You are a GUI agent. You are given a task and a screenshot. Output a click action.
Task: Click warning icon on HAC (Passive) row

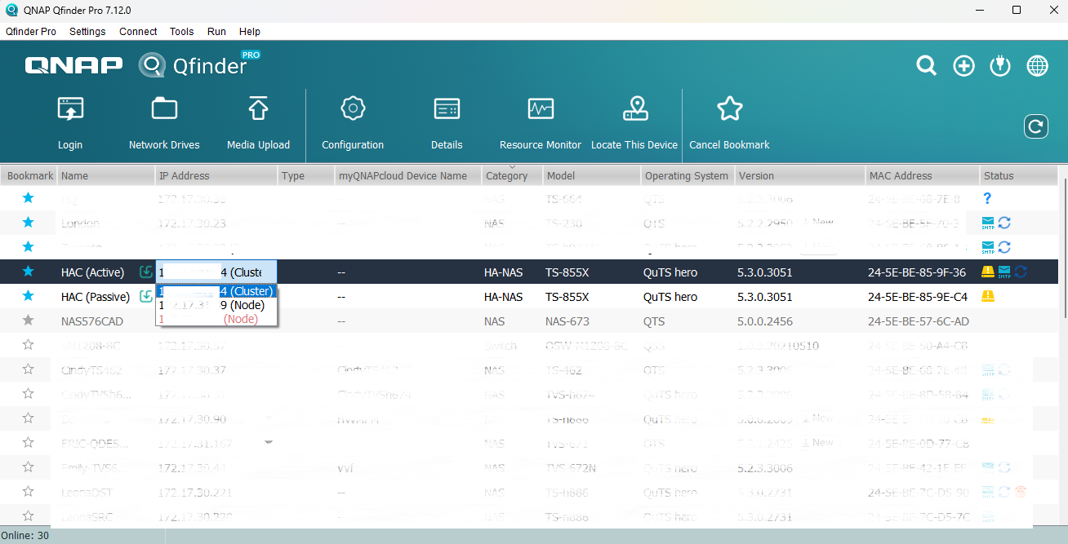[x=988, y=297]
